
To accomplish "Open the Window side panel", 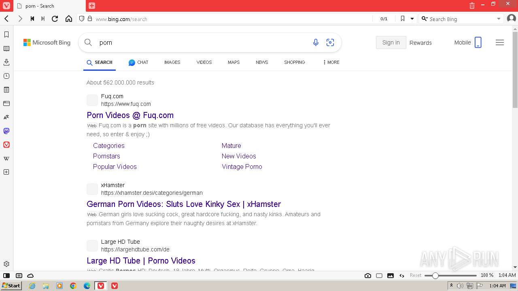I will [6, 103].
